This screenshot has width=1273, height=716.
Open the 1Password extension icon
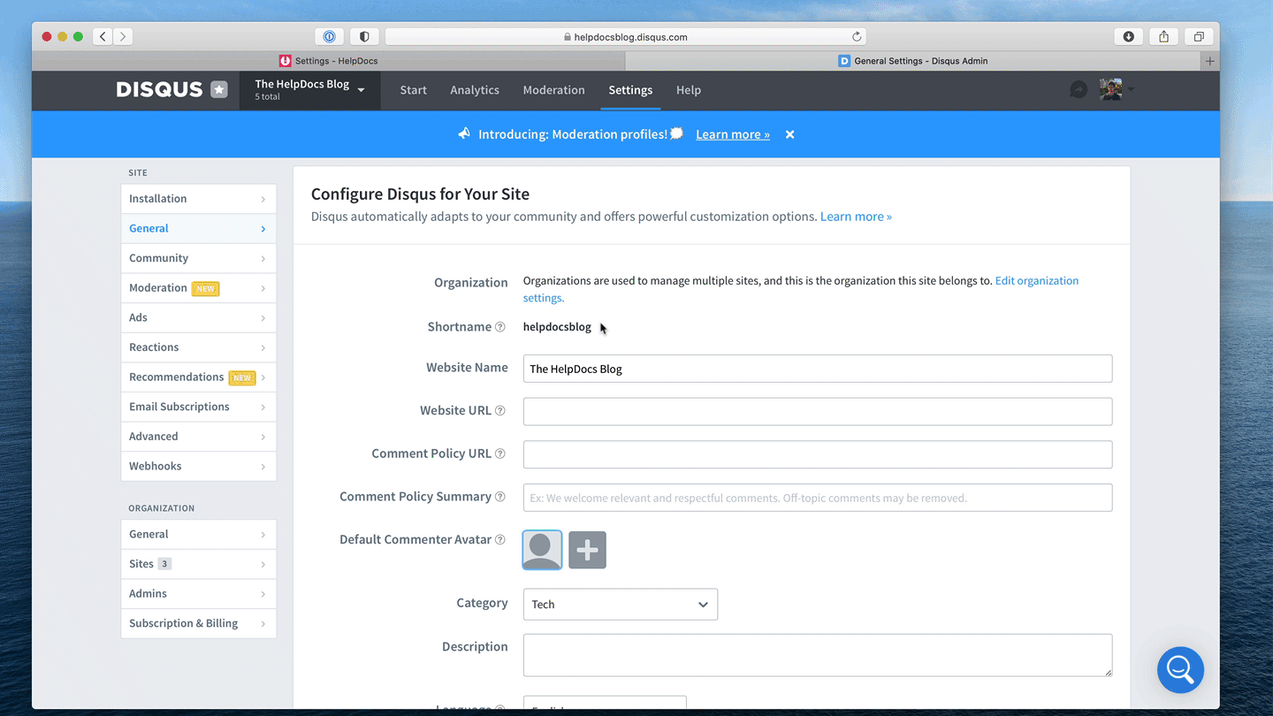[x=330, y=36]
